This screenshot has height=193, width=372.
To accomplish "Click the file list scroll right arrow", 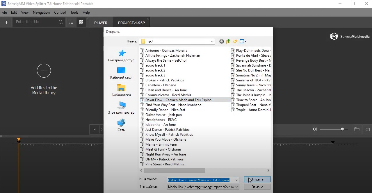I will coord(268,171).
